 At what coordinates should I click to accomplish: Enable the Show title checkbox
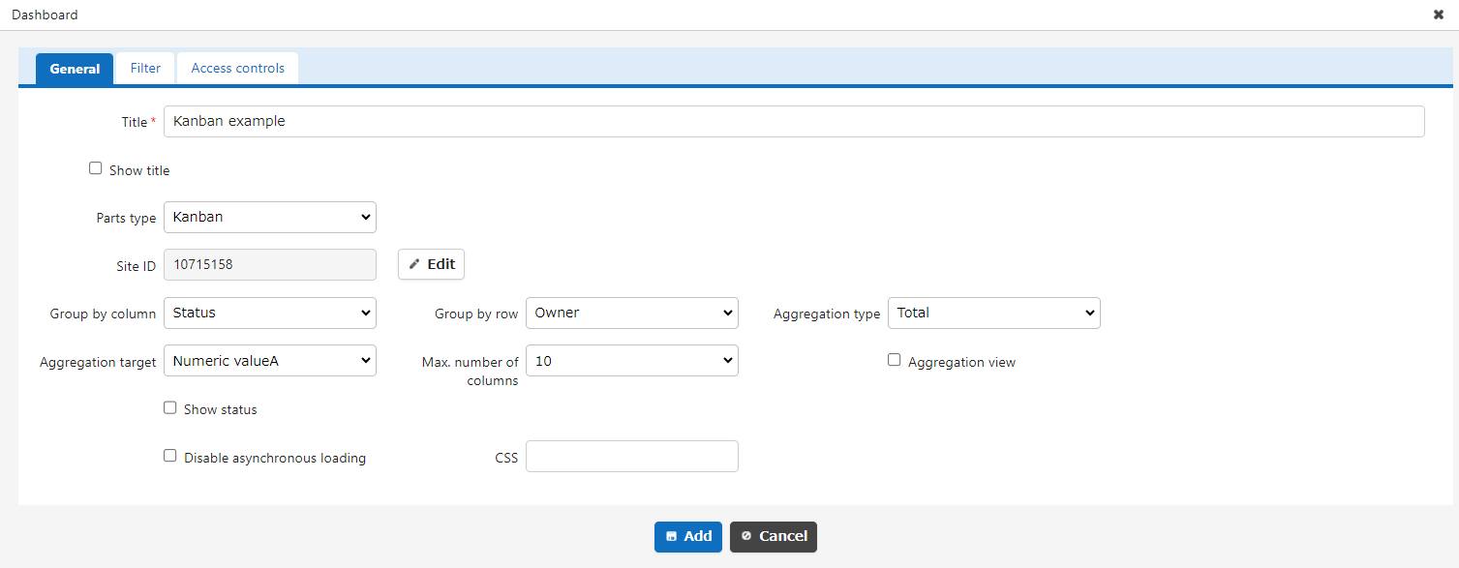(95, 168)
